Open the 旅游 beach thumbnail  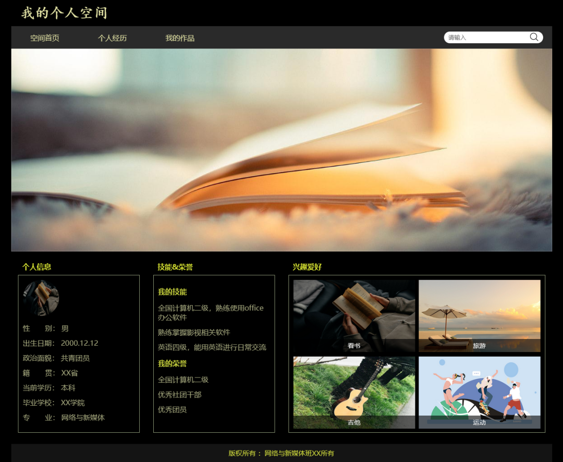tap(479, 315)
